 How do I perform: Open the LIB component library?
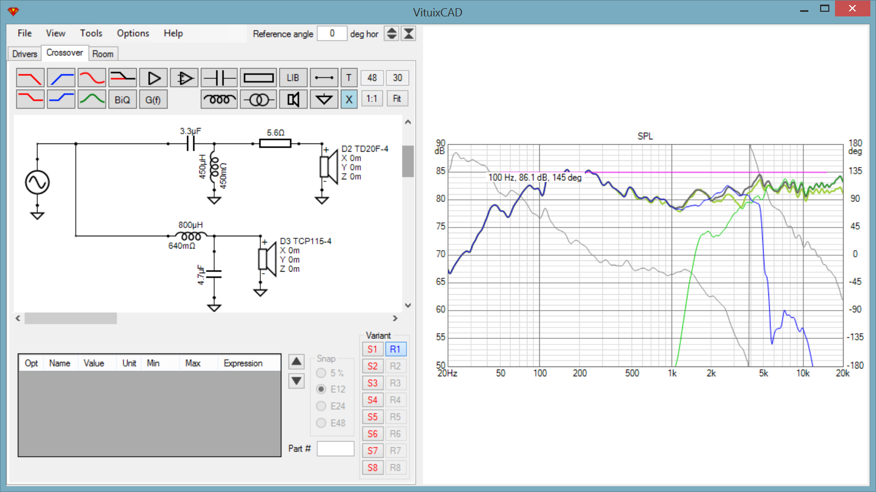tap(293, 78)
